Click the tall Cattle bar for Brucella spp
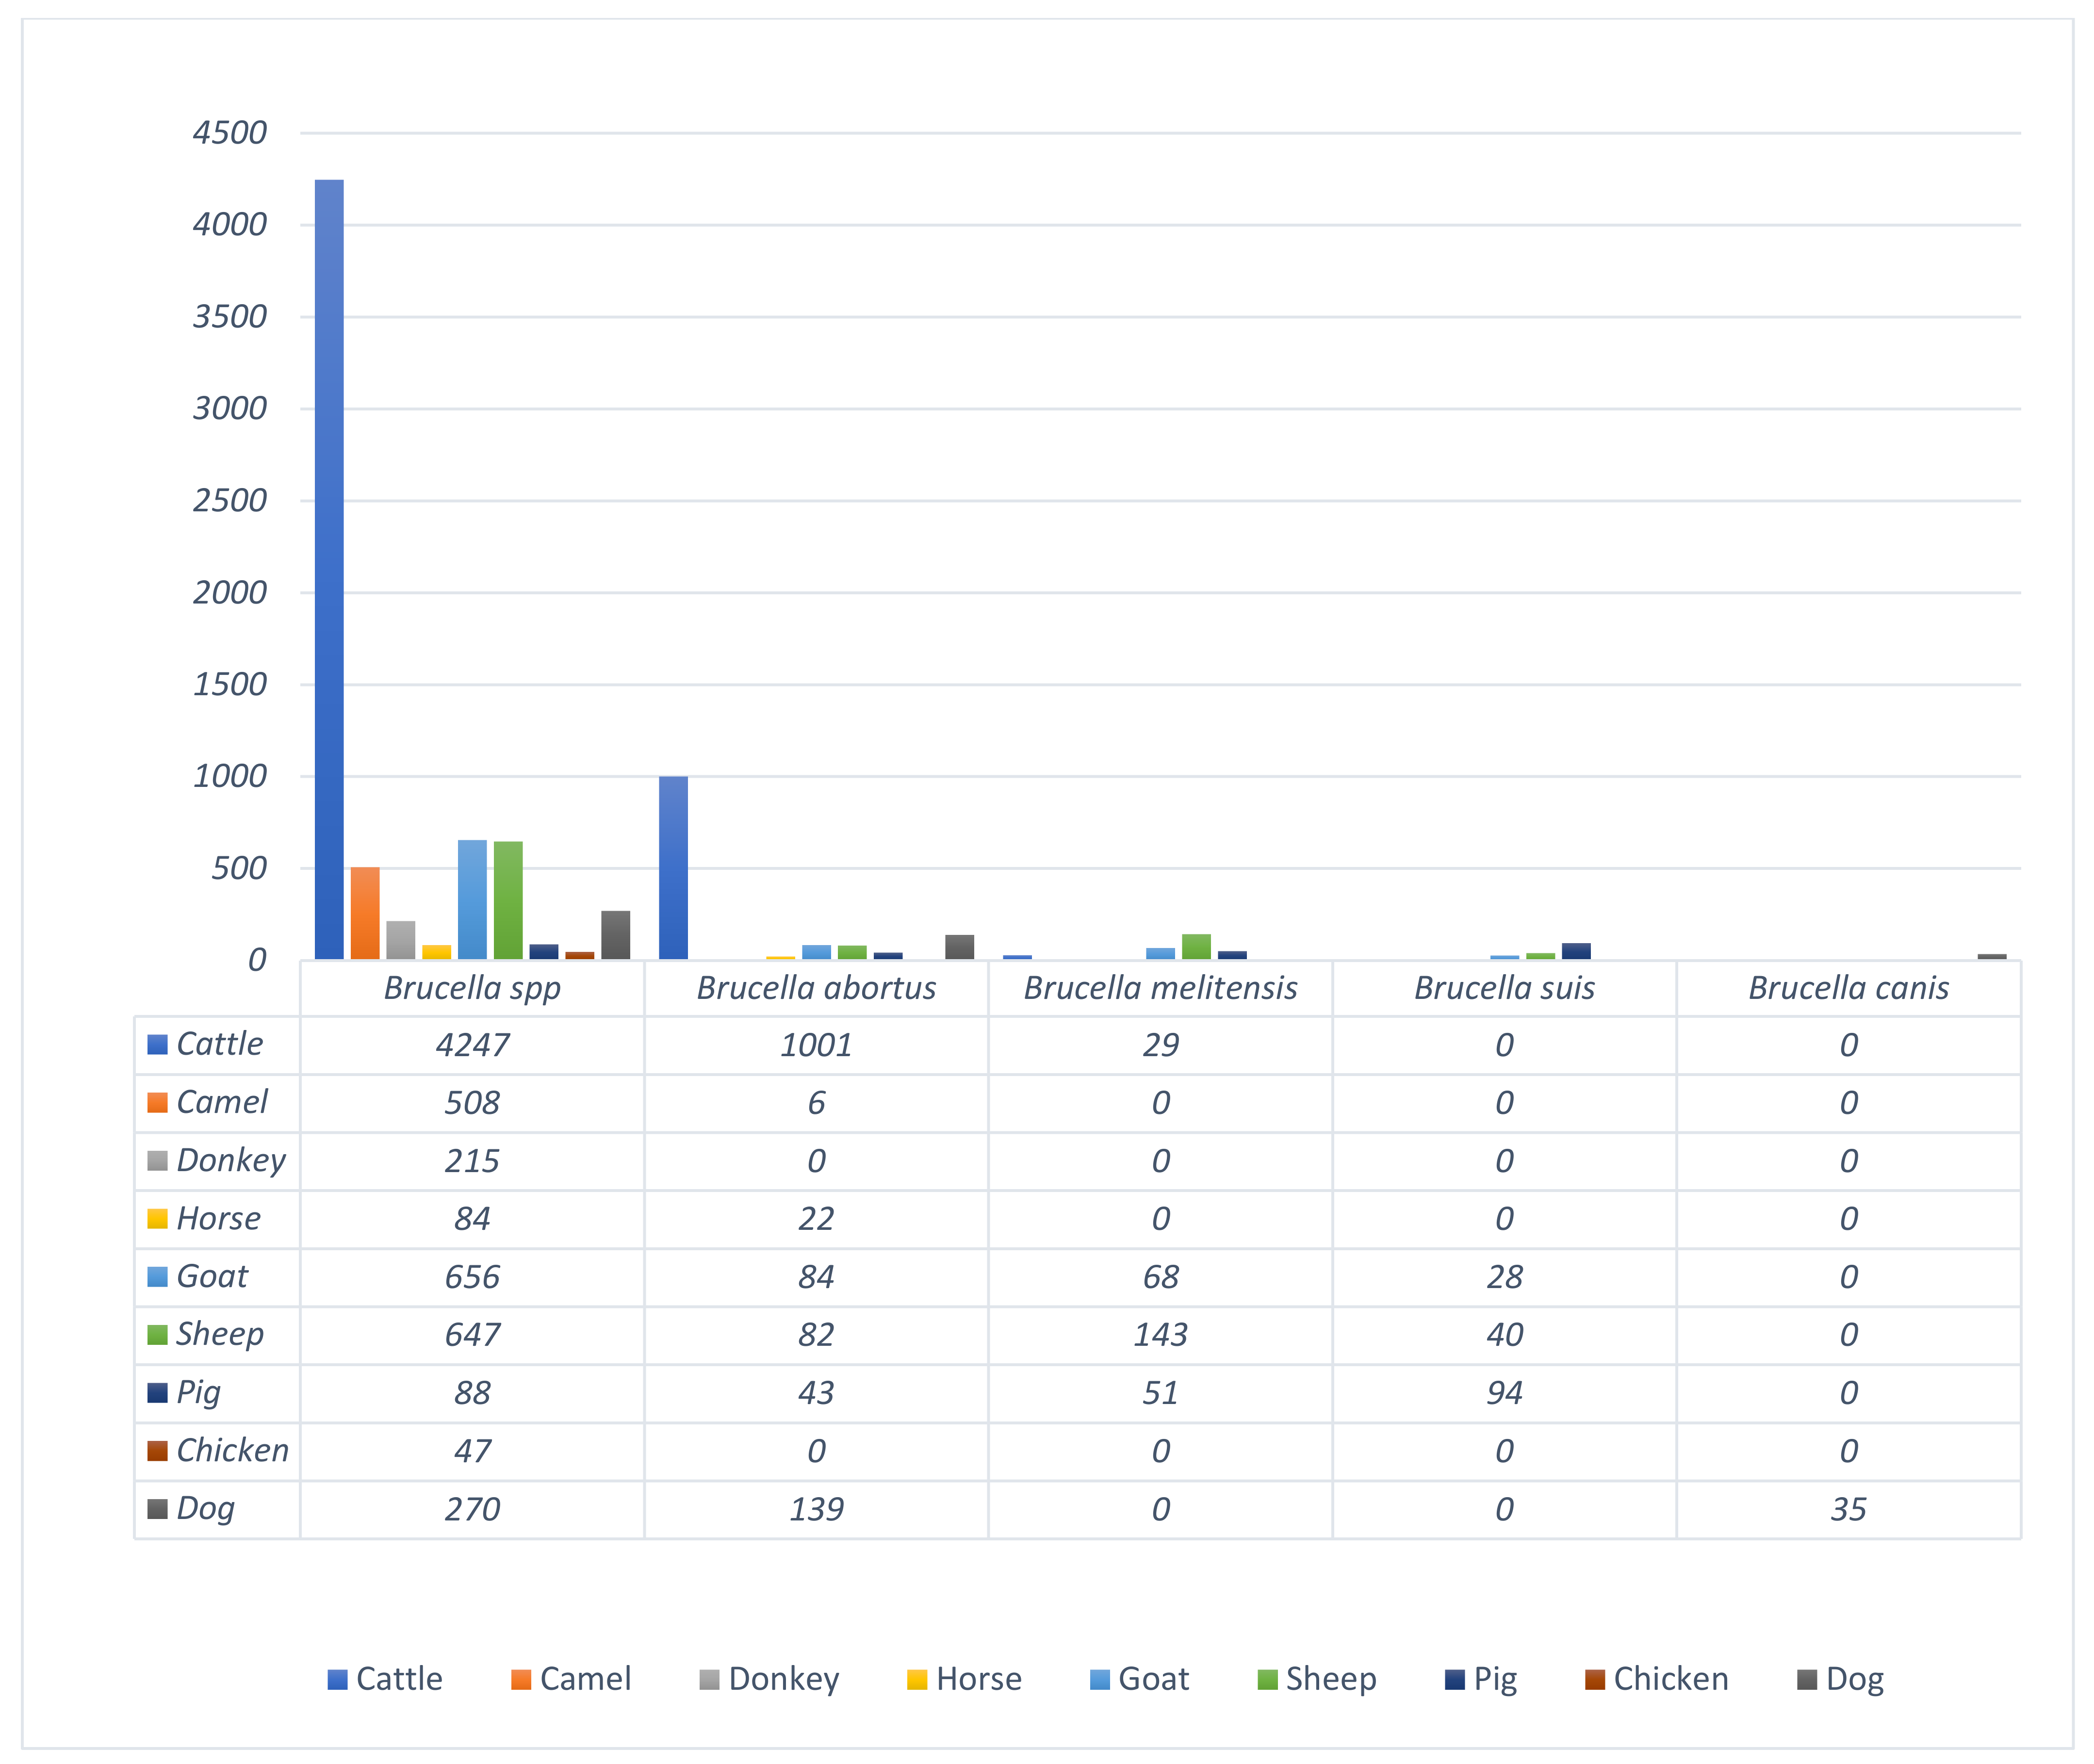Image resolution: width=2094 pixels, height=1764 pixels. [x=329, y=570]
